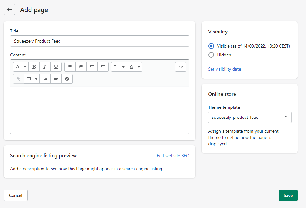Screen dimensions: 306x208
Task: Indent the selected text
Action: pyautogui.click(x=103, y=67)
